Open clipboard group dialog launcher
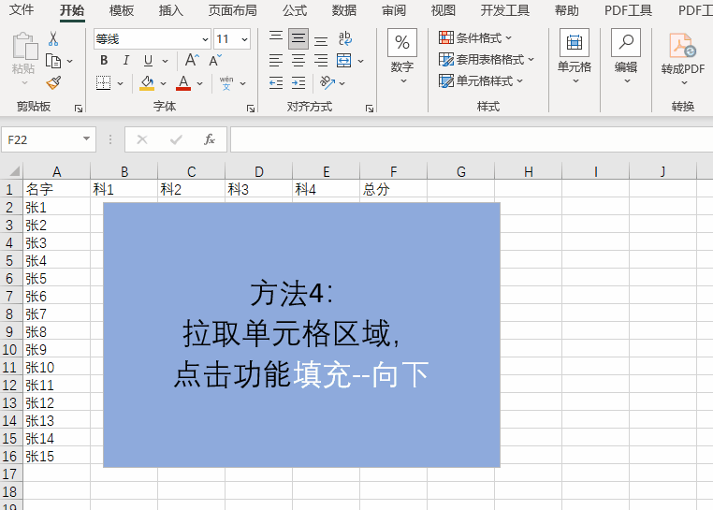The image size is (713, 510). [x=79, y=109]
